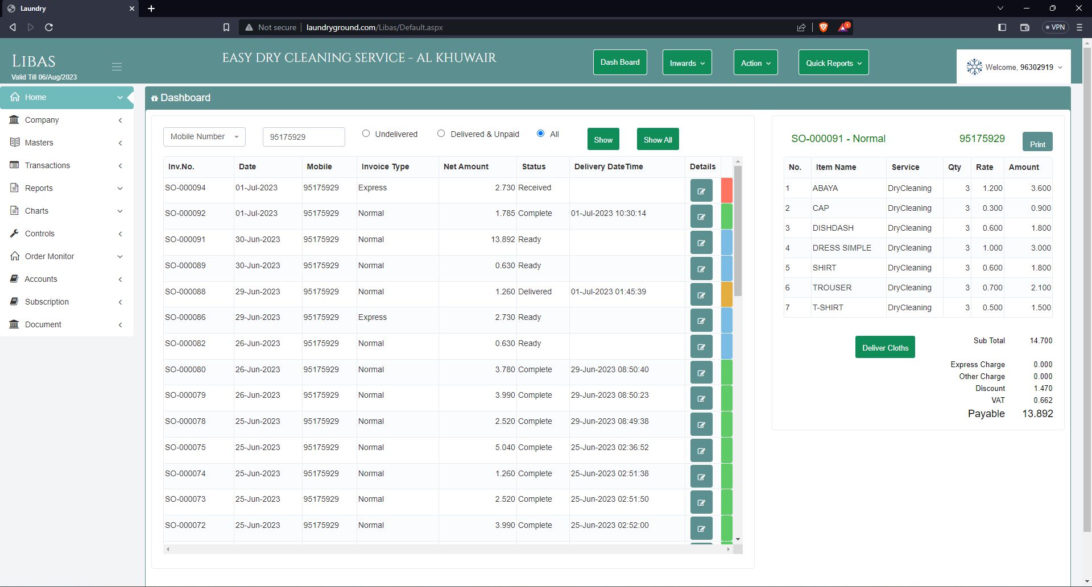This screenshot has width=1092, height=587.
Task: Expand the Masters sidebar section
Action: pyautogui.click(x=67, y=143)
